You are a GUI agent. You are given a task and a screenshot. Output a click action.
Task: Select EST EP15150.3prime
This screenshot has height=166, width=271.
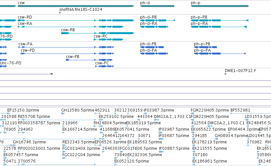23,110
